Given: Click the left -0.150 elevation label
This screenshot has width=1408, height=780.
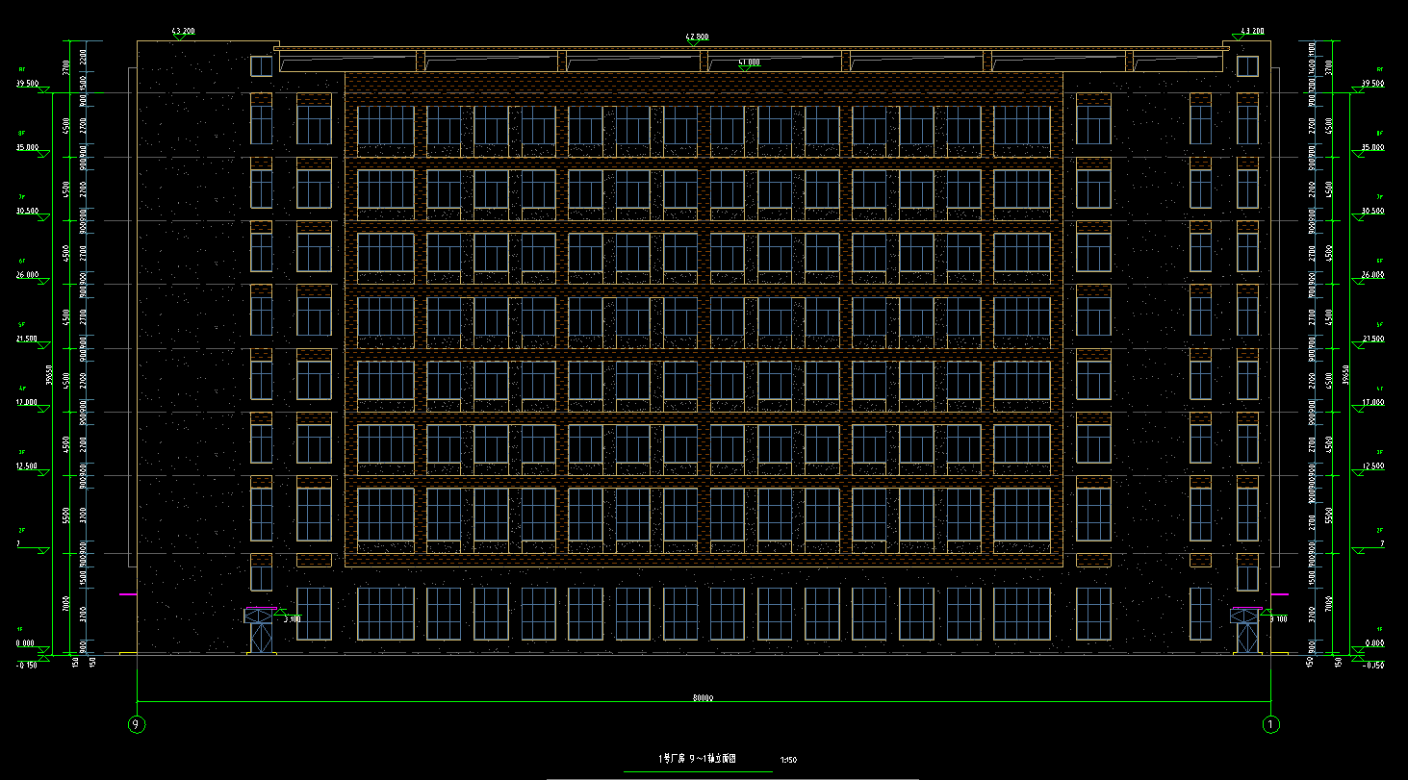Looking at the screenshot, I should pyautogui.click(x=26, y=665).
